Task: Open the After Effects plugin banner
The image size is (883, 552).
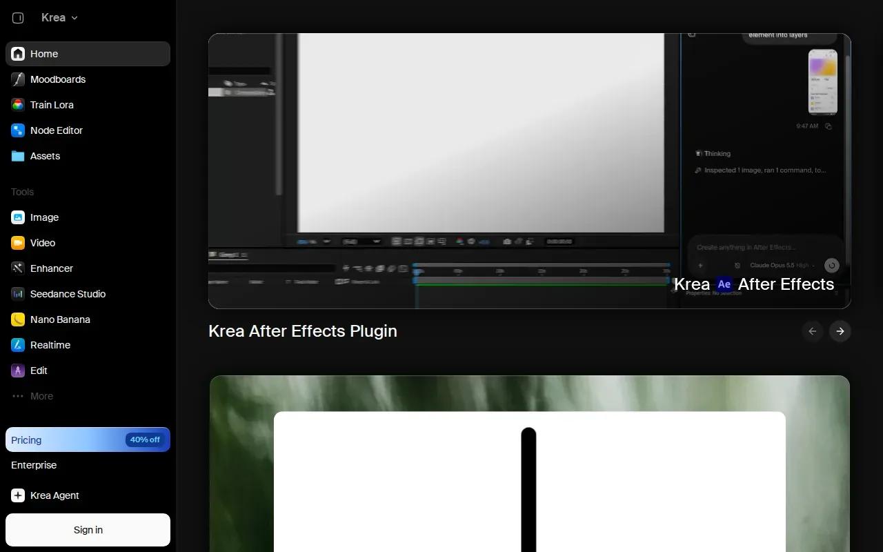Action: click(x=530, y=170)
